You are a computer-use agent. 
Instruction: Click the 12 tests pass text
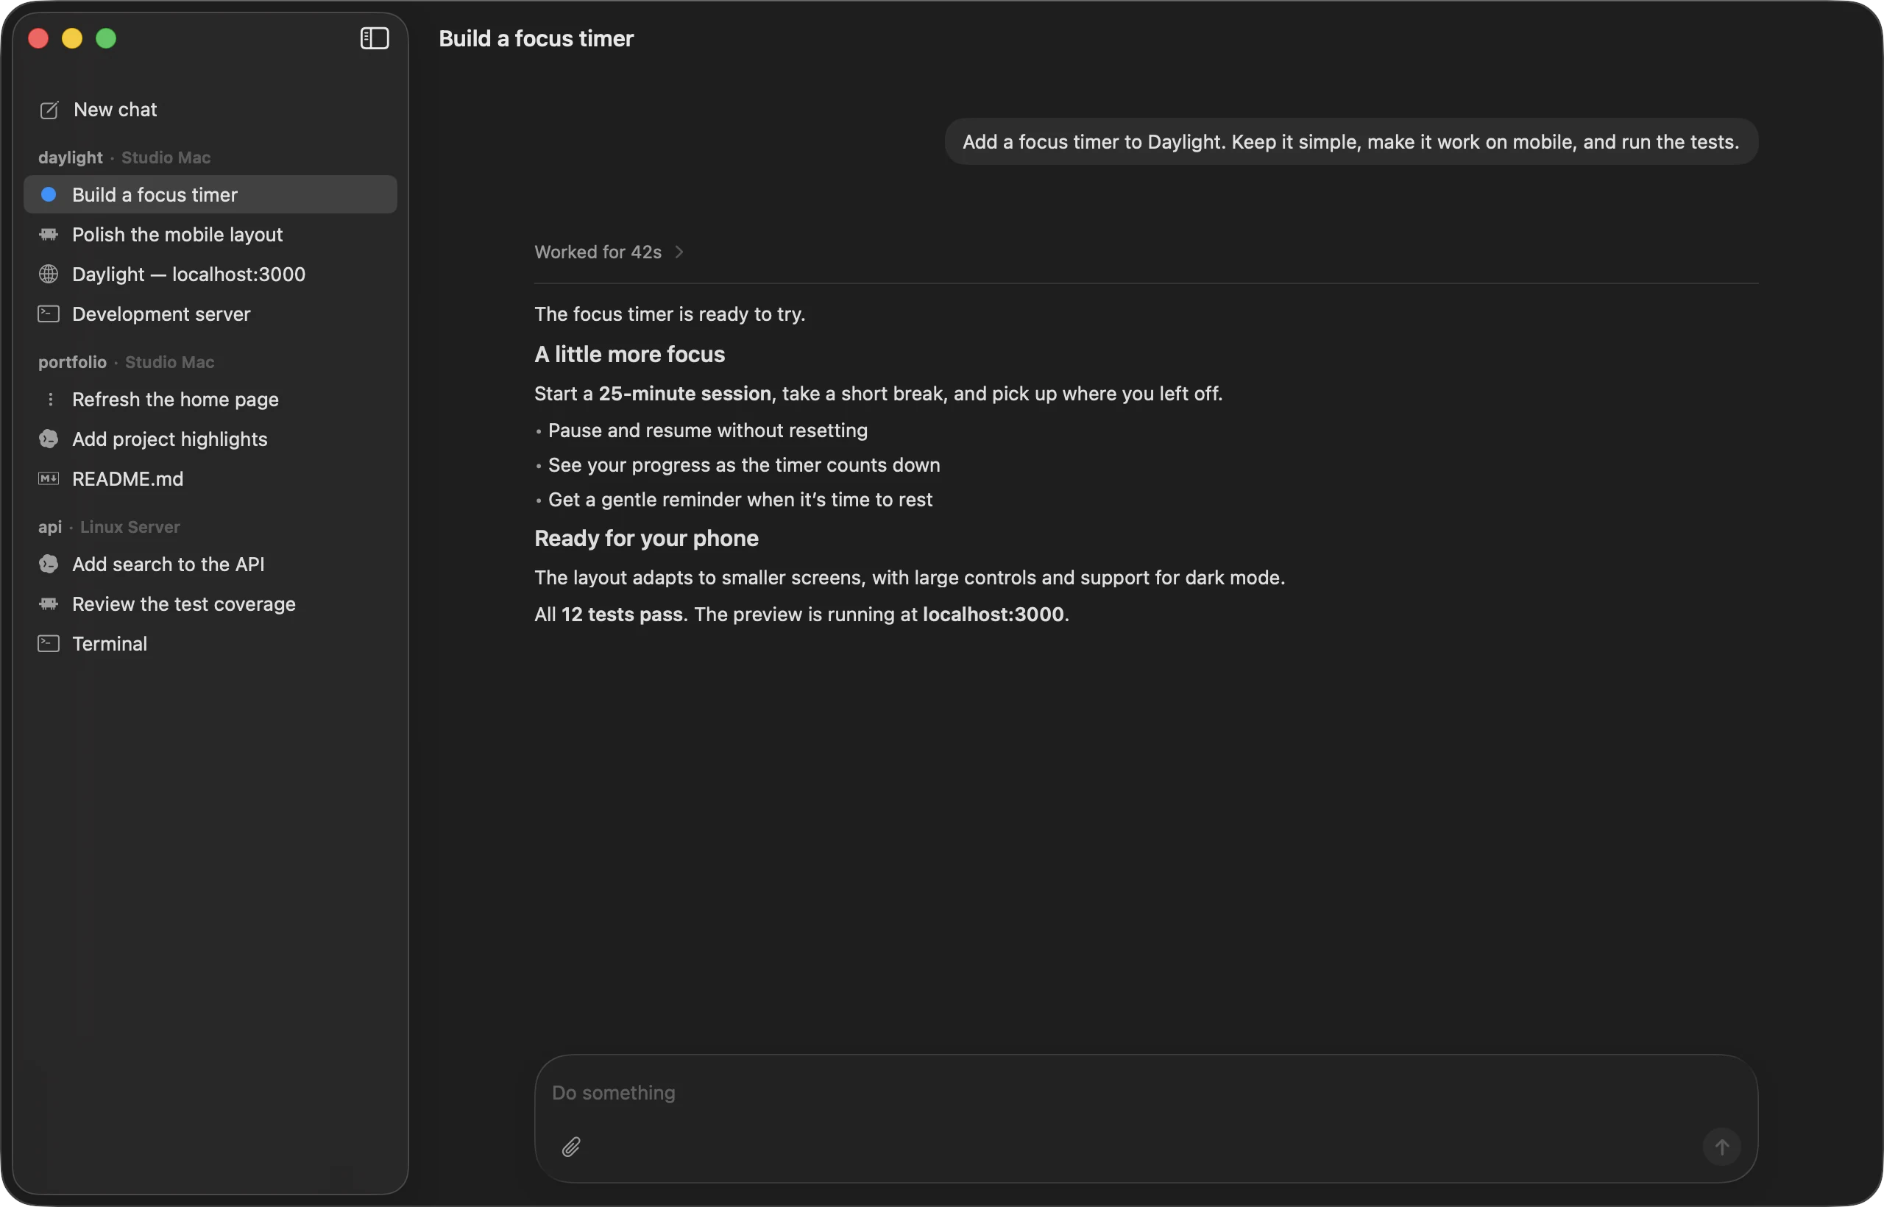[x=621, y=615]
